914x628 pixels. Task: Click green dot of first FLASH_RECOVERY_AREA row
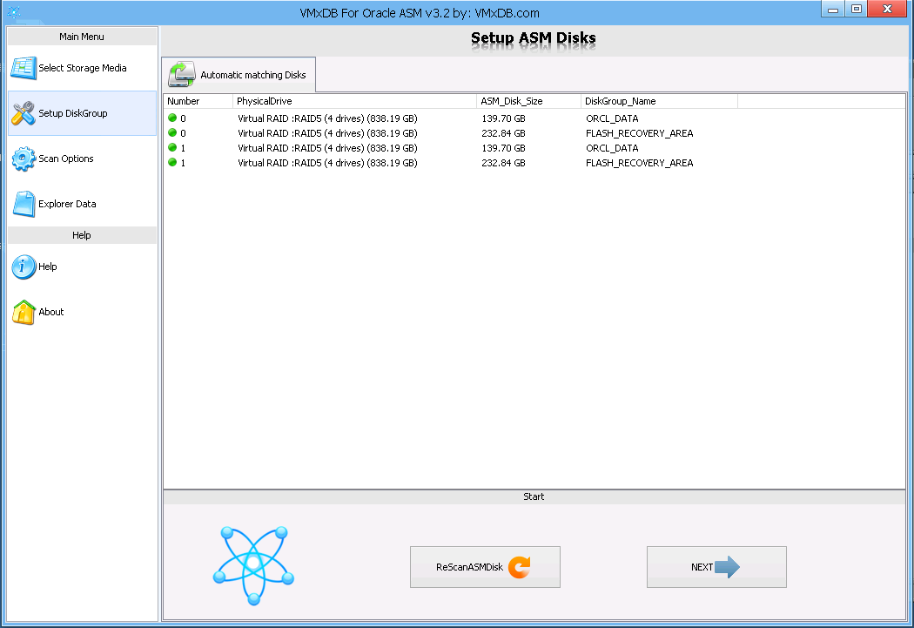point(172,133)
